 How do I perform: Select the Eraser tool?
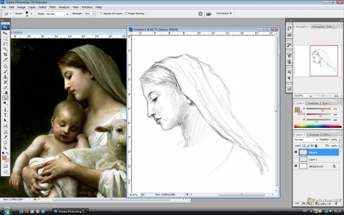coord(5,87)
